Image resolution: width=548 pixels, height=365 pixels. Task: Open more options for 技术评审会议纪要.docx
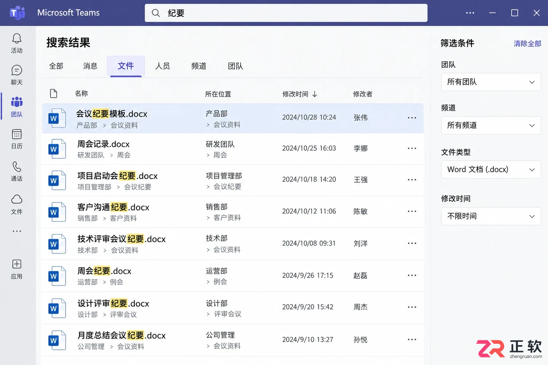tap(412, 243)
